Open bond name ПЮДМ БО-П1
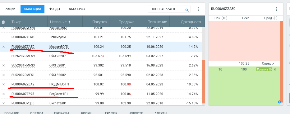The image size is (290, 114). (x=59, y=84)
